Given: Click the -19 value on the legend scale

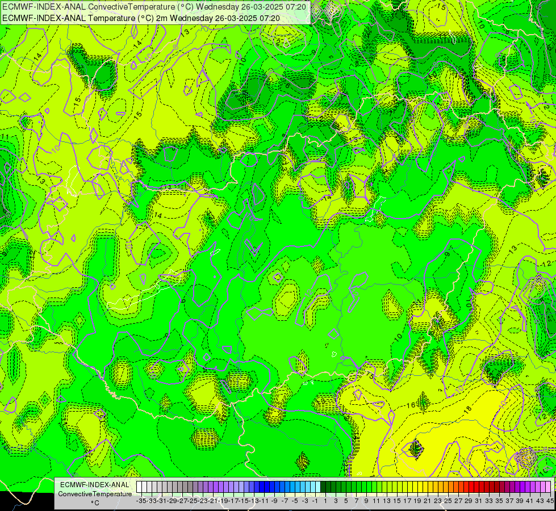Looking at the screenshot, I should coord(223,501).
